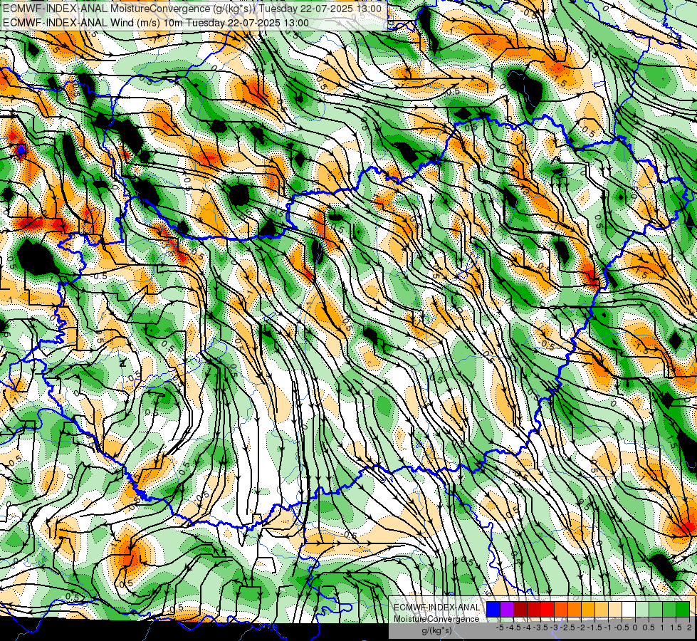
Task: Choose the palest green legend swatch
Action: point(642,609)
